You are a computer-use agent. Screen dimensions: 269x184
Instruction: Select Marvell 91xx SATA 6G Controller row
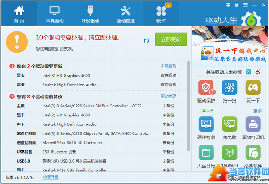click(95, 143)
